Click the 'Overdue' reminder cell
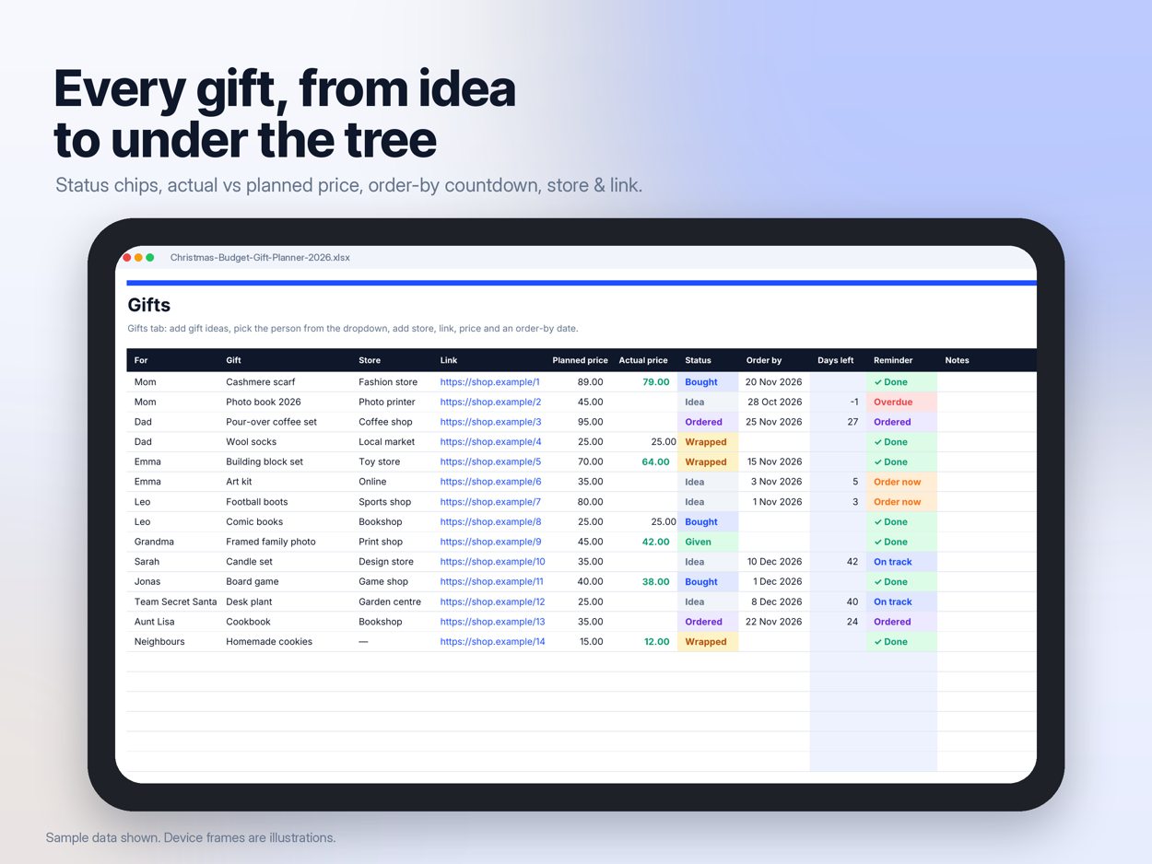 click(x=901, y=402)
